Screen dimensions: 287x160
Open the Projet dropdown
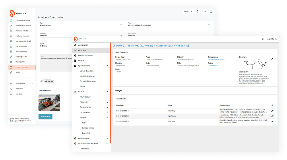point(209,25)
